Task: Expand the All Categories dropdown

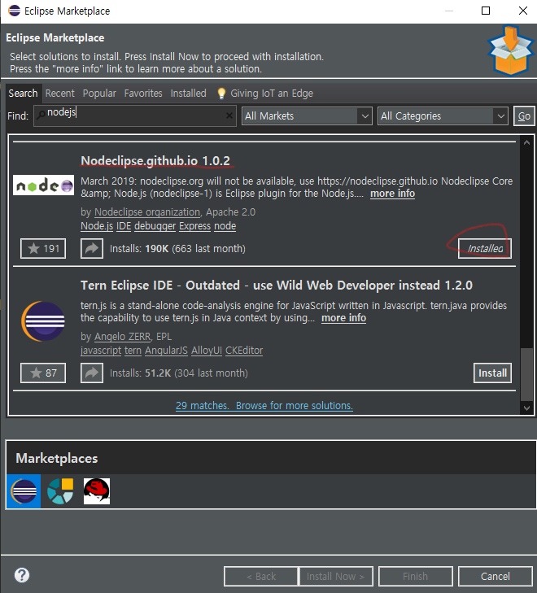Action: pyautogui.click(x=443, y=116)
